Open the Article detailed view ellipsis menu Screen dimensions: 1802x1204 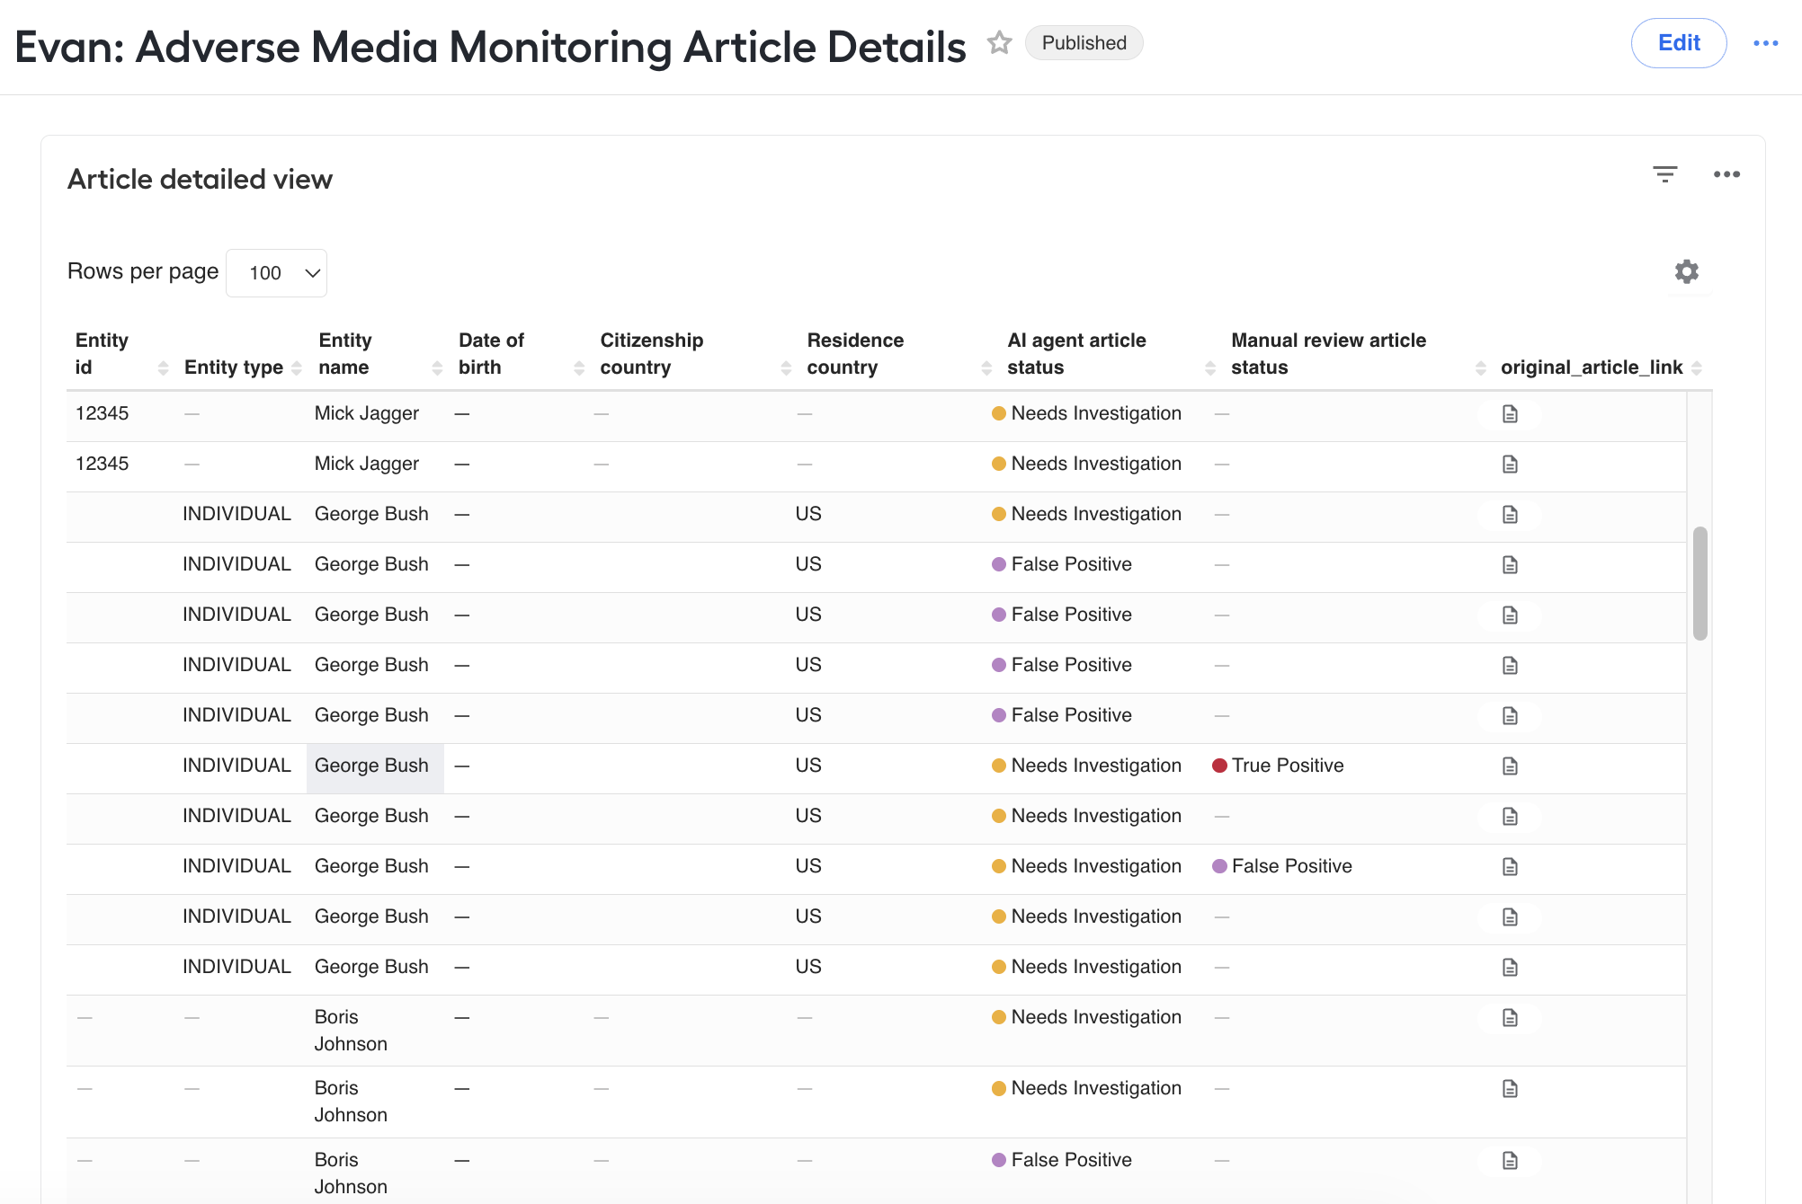(x=1726, y=174)
